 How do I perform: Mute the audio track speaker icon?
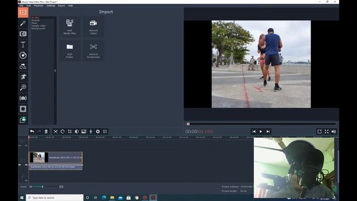point(26,180)
